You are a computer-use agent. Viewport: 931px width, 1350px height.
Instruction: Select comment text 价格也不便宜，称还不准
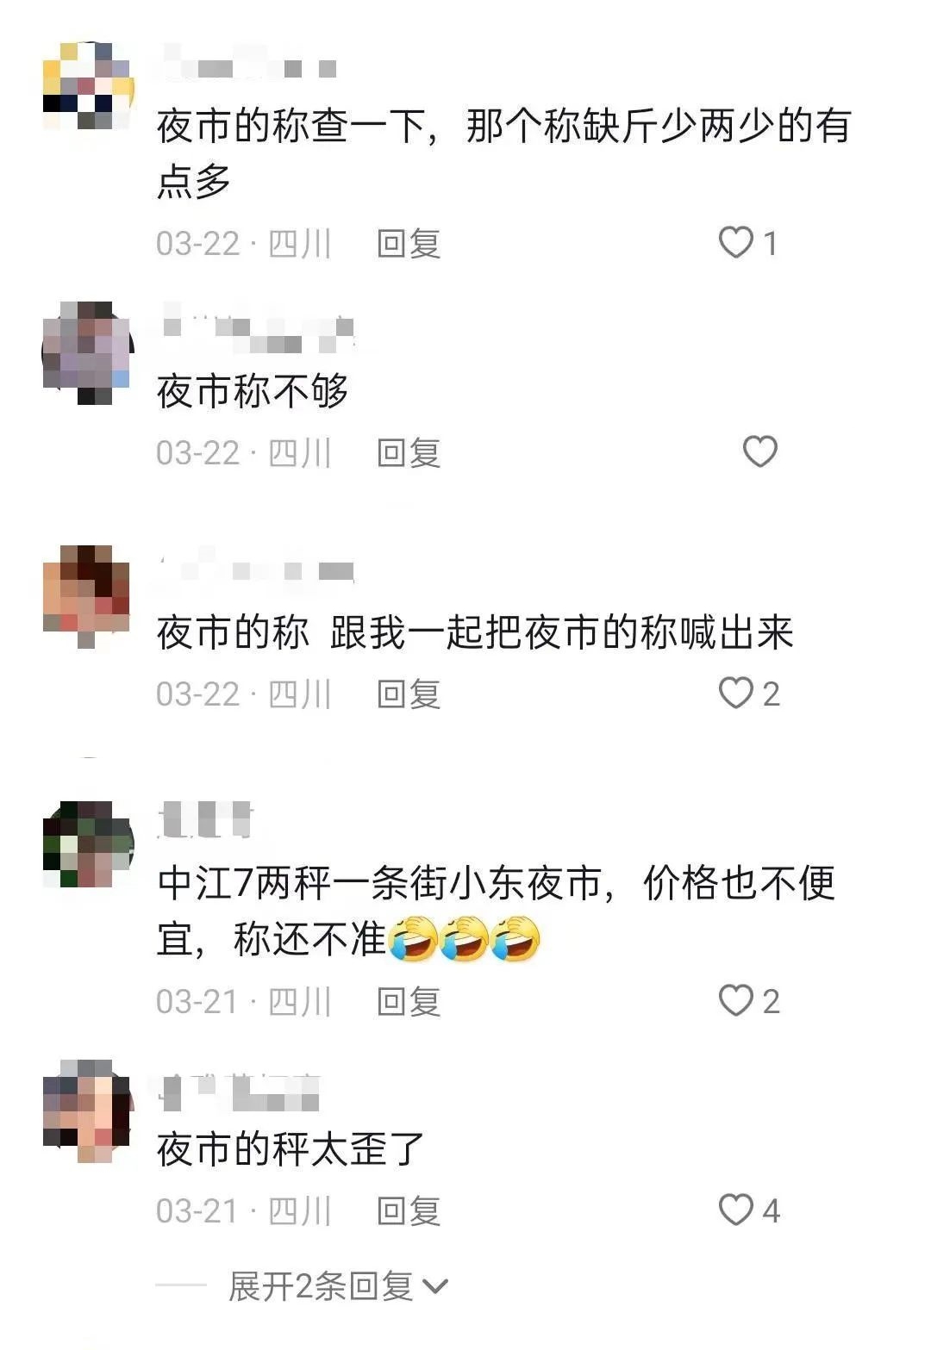click(496, 911)
